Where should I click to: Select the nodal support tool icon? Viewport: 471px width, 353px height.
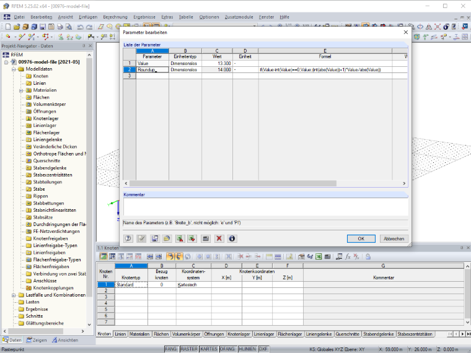click(x=61, y=37)
